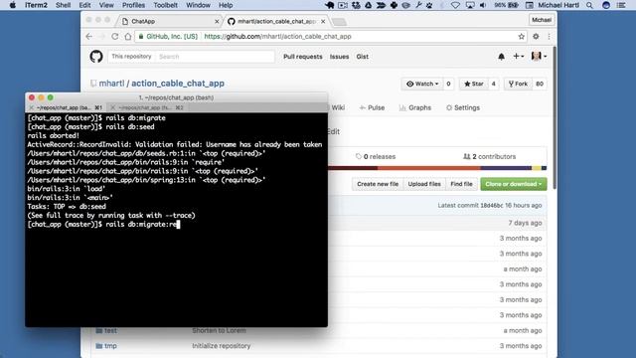
Task: Switch to the ChatApp browser tab
Action: tap(168, 21)
